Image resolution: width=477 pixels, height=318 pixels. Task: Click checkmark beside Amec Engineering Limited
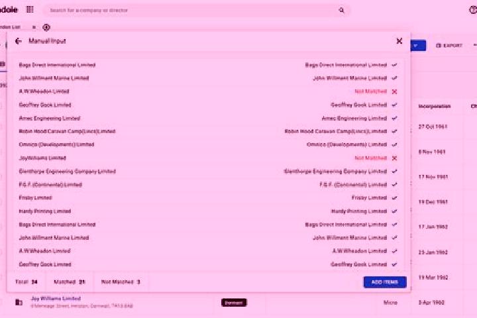click(395, 119)
